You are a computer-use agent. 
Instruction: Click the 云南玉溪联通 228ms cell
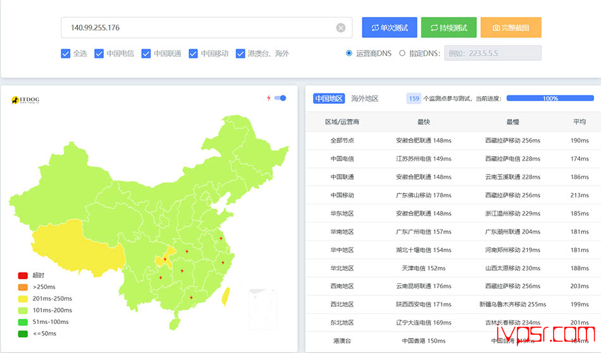(513, 176)
